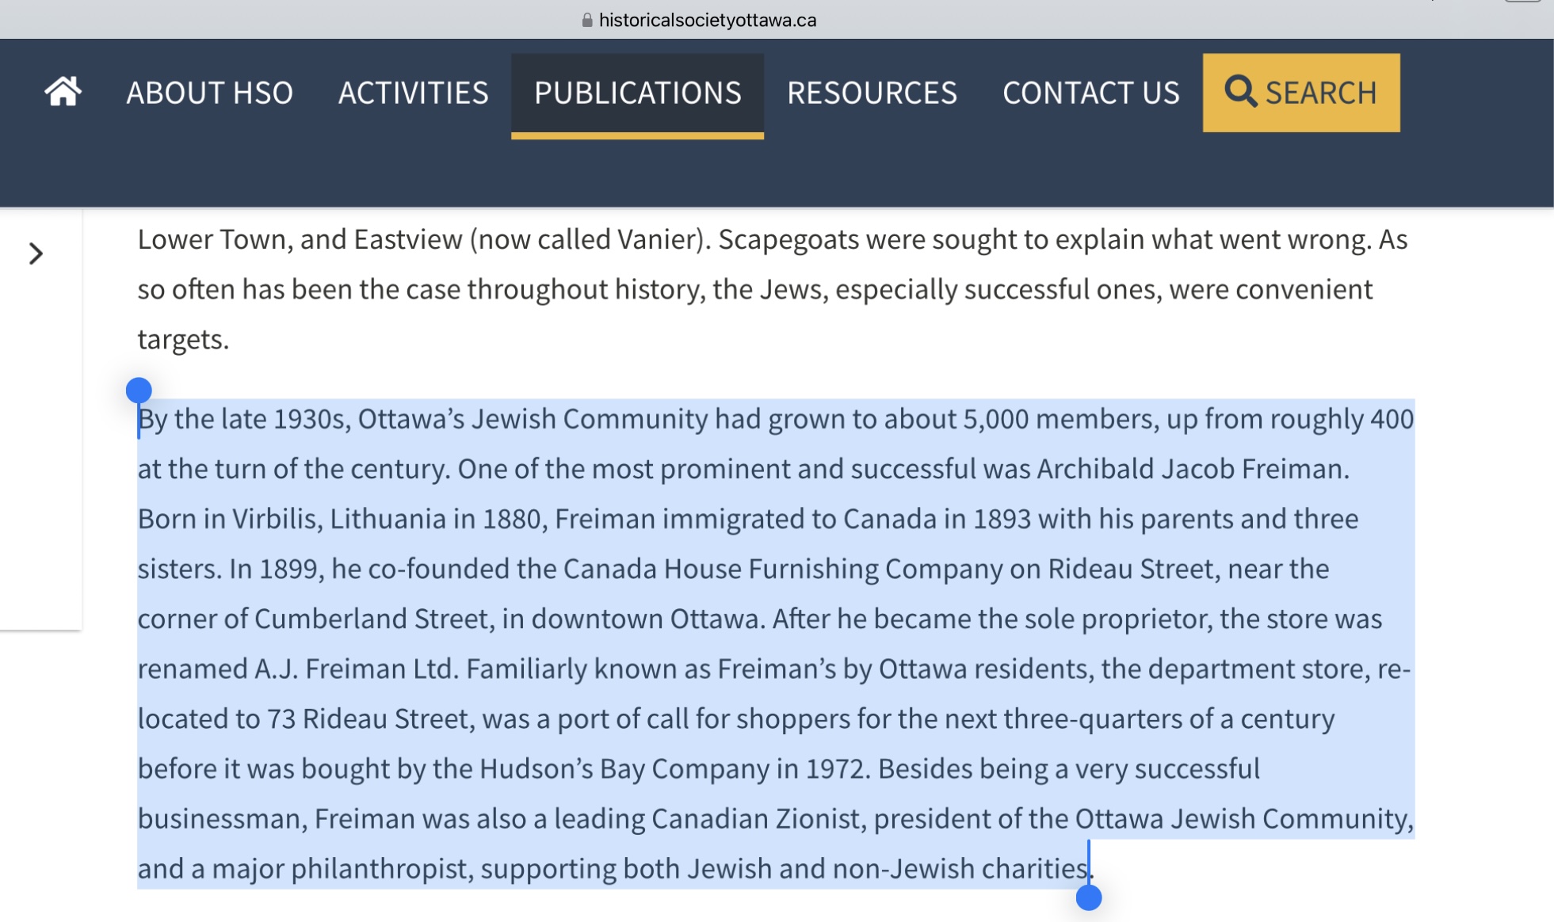Click the words 'A.J. Freiman Ltd.' in paragraph
1554x922 pixels.
357,669
